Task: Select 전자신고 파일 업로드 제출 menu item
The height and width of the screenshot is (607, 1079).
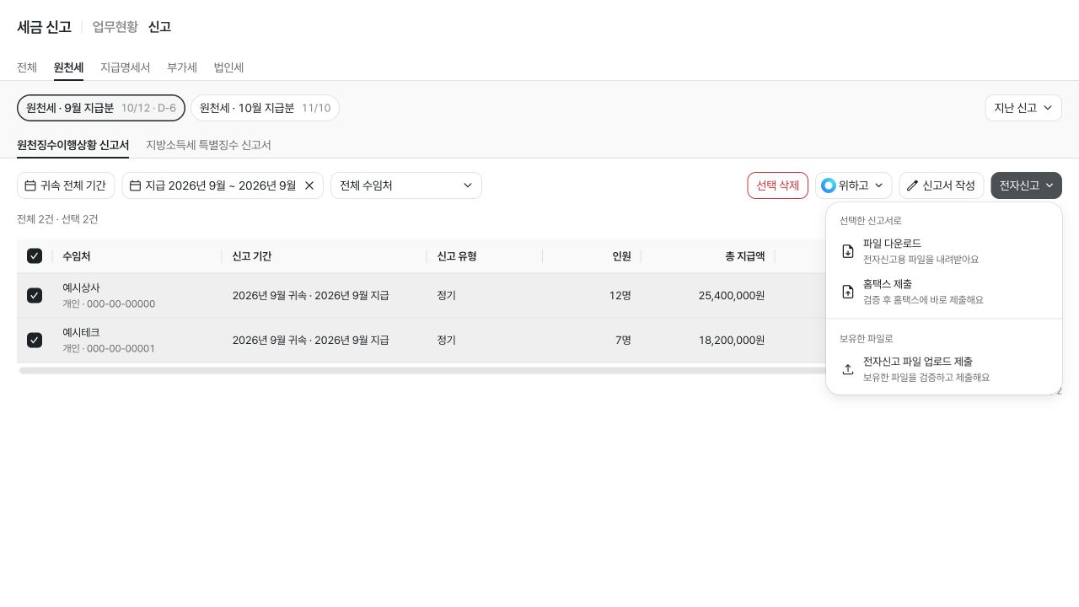Action: (944, 369)
